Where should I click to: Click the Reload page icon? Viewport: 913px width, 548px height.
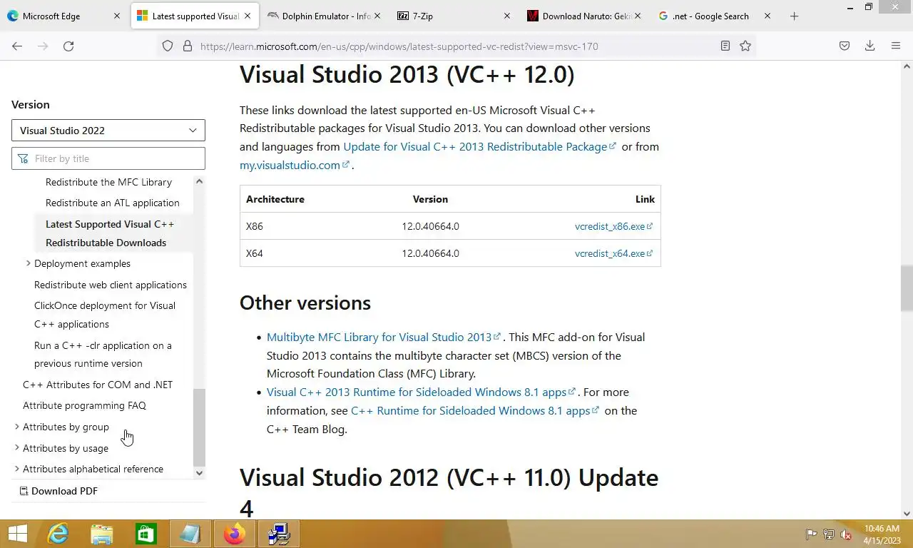68,46
